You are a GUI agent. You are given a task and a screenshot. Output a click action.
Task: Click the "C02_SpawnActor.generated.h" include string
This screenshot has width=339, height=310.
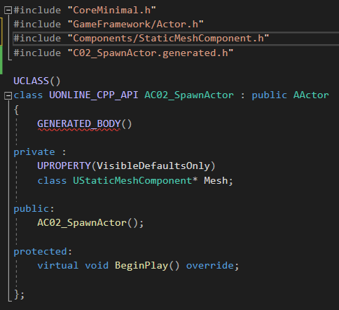pos(151,53)
